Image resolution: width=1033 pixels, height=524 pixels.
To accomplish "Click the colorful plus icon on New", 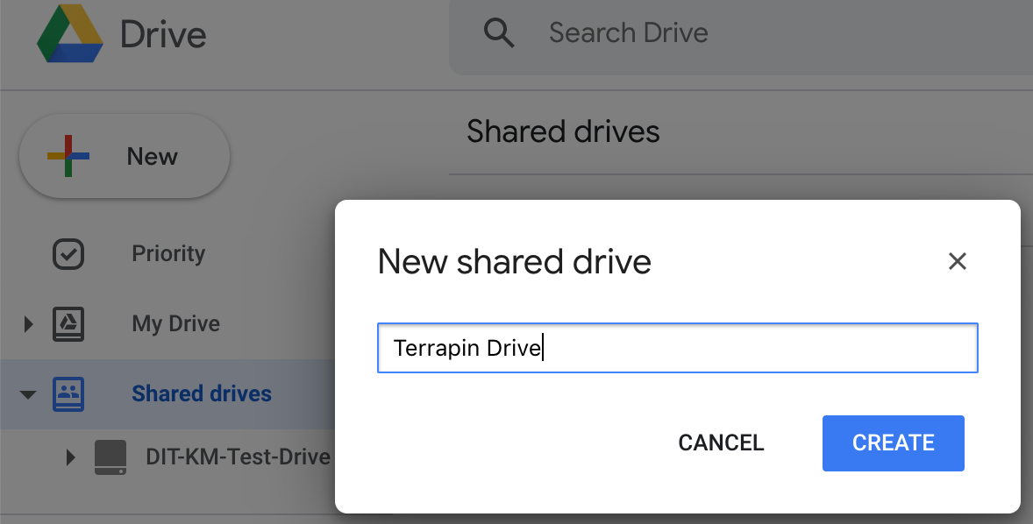I will pyautogui.click(x=68, y=156).
